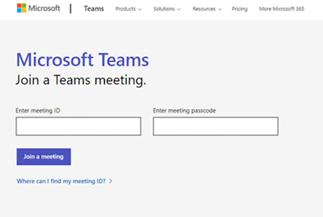323x217 pixels.
Task: Open Where can I find my meeting ID link
Action: (65, 181)
